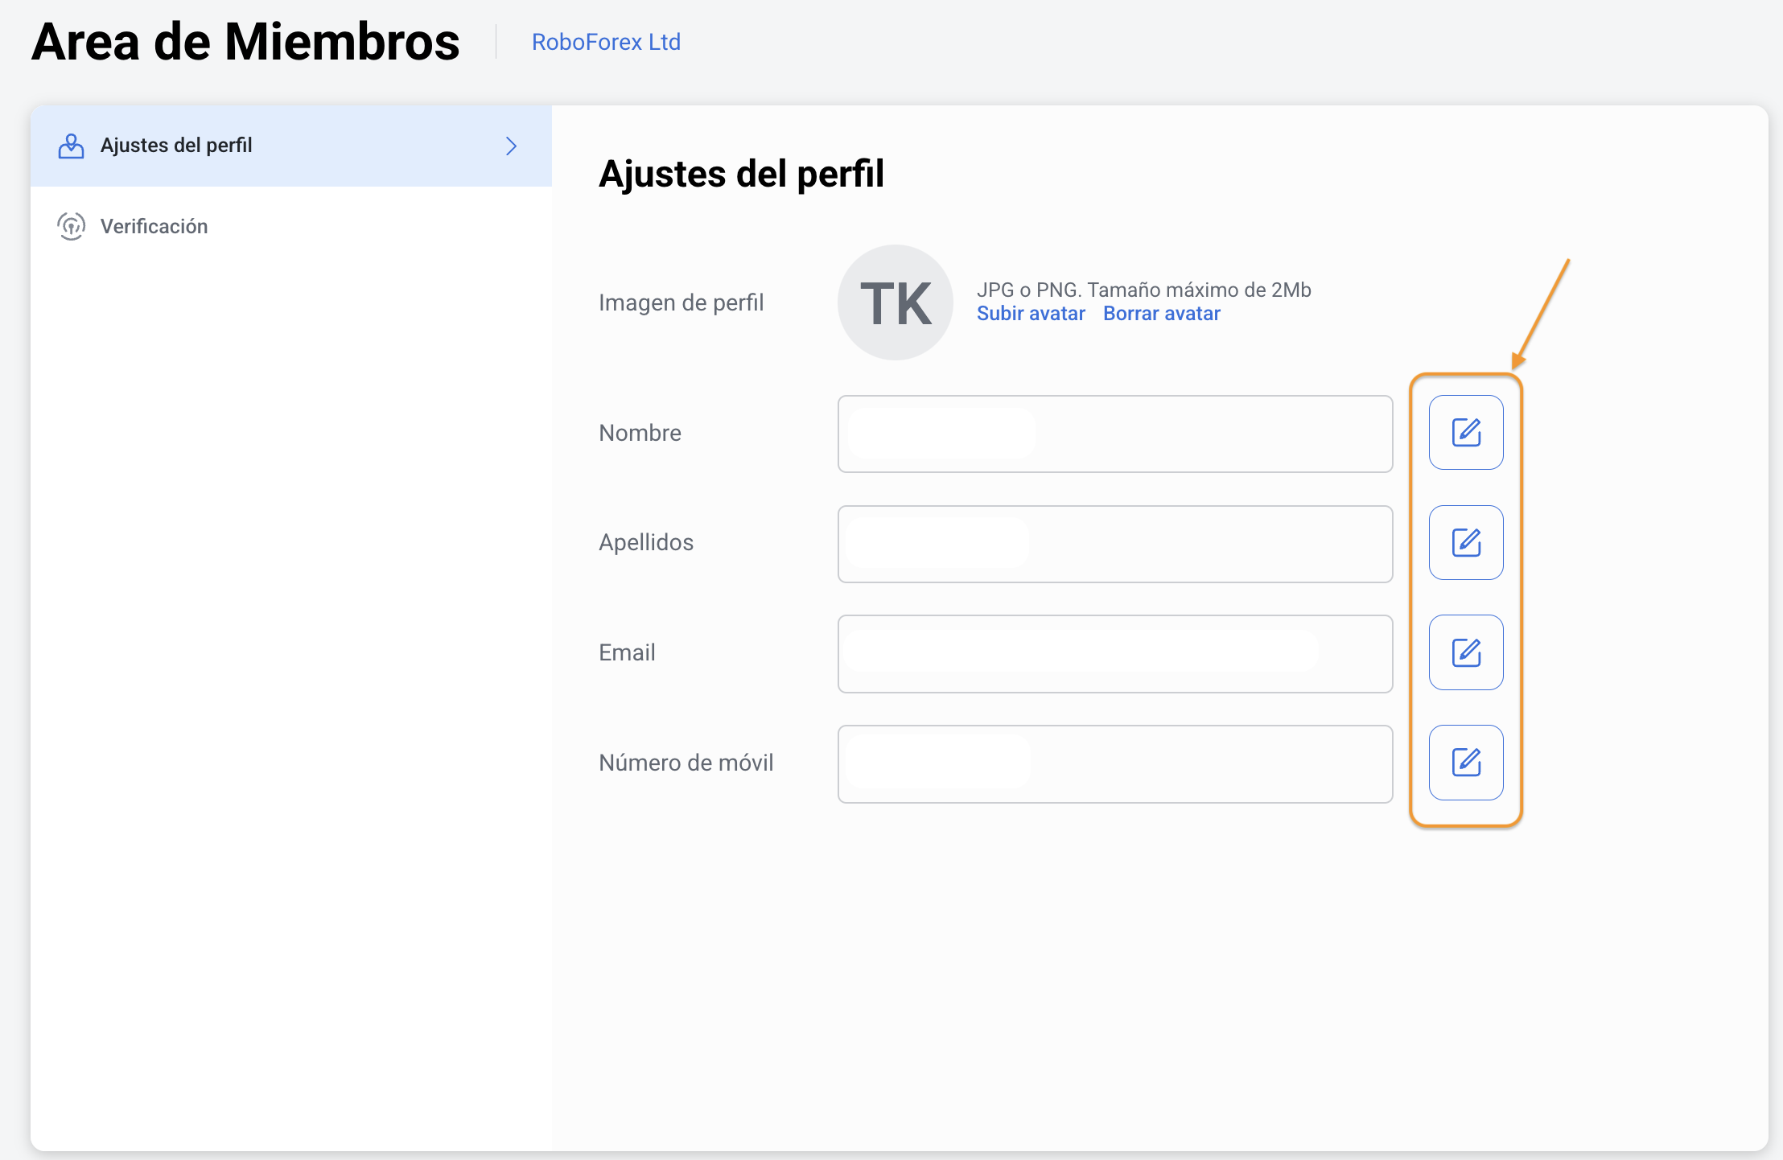Click the Borrar avatar link
This screenshot has width=1783, height=1160.
click(x=1161, y=314)
